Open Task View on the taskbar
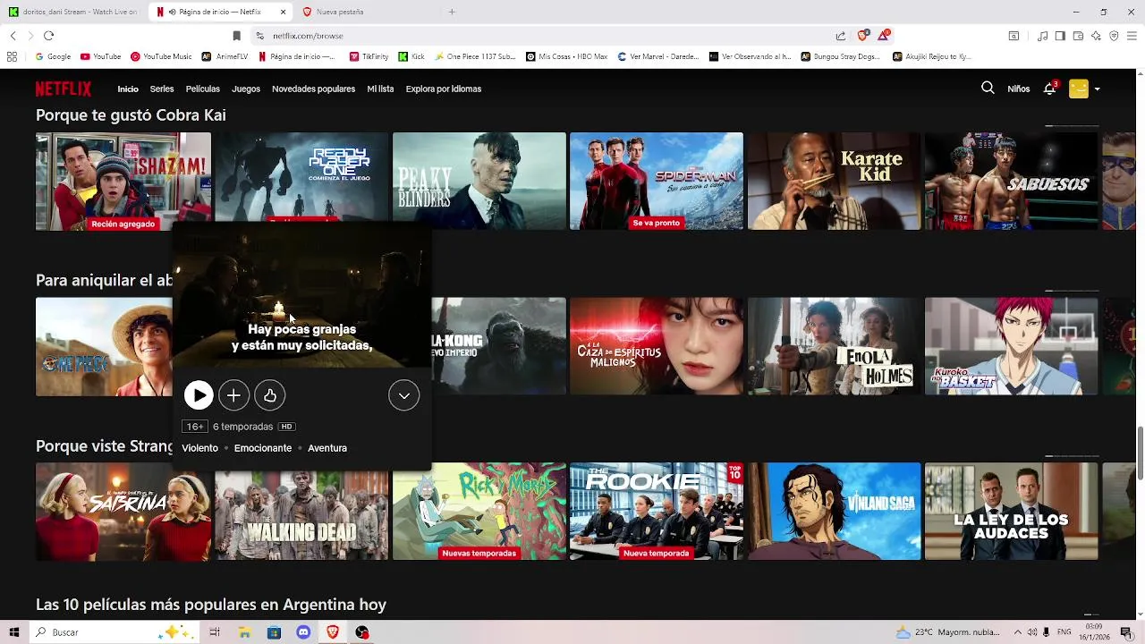Image resolution: width=1145 pixels, height=644 pixels. (215, 632)
